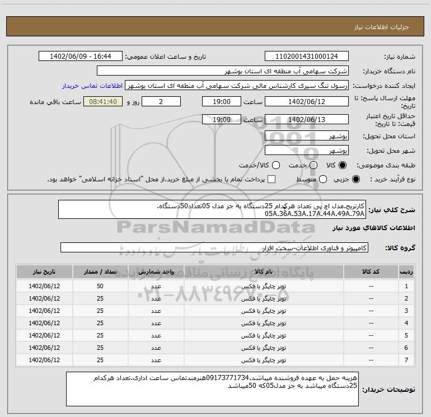Click the date in row 7
431x417 pixels.
tap(44, 360)
